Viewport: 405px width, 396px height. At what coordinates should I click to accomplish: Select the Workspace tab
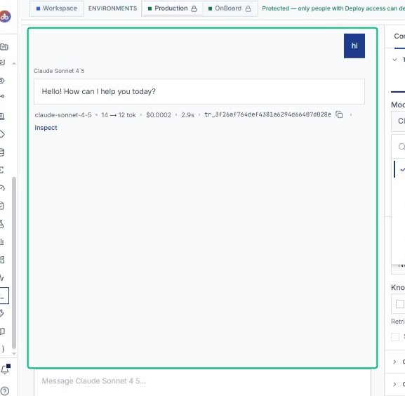(57, 8)
